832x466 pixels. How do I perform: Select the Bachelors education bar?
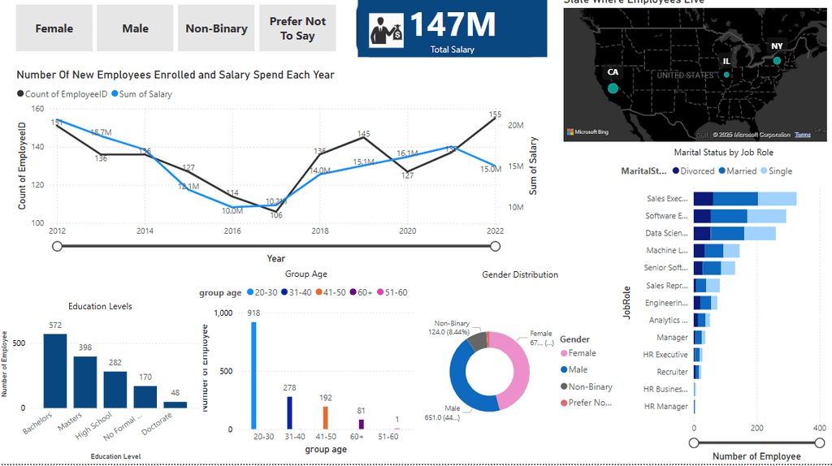(55, 370)
